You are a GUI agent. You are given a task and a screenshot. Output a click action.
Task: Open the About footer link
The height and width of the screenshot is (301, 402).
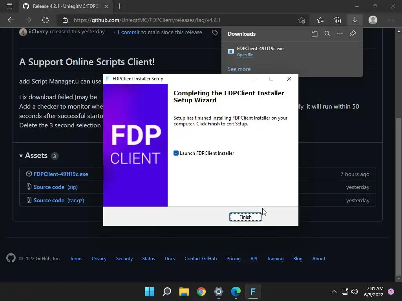[319, 259]
